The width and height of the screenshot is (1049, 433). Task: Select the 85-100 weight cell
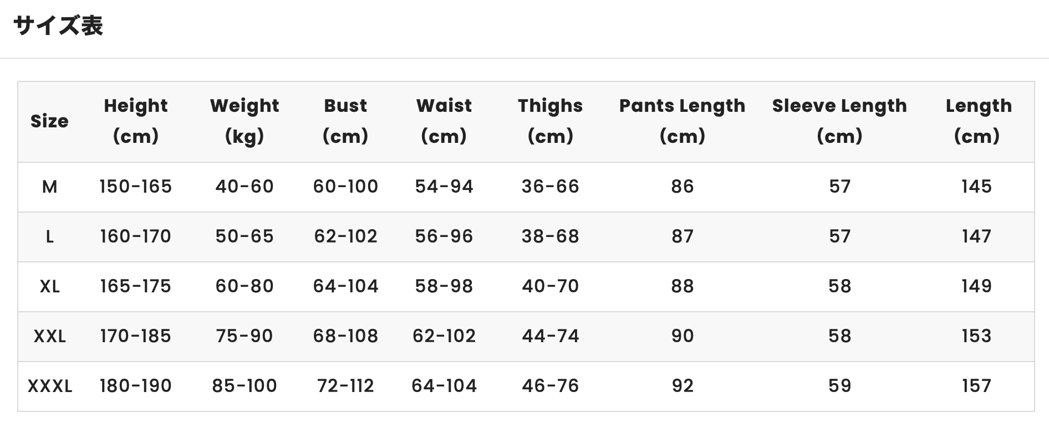click(x=245, y=386)
